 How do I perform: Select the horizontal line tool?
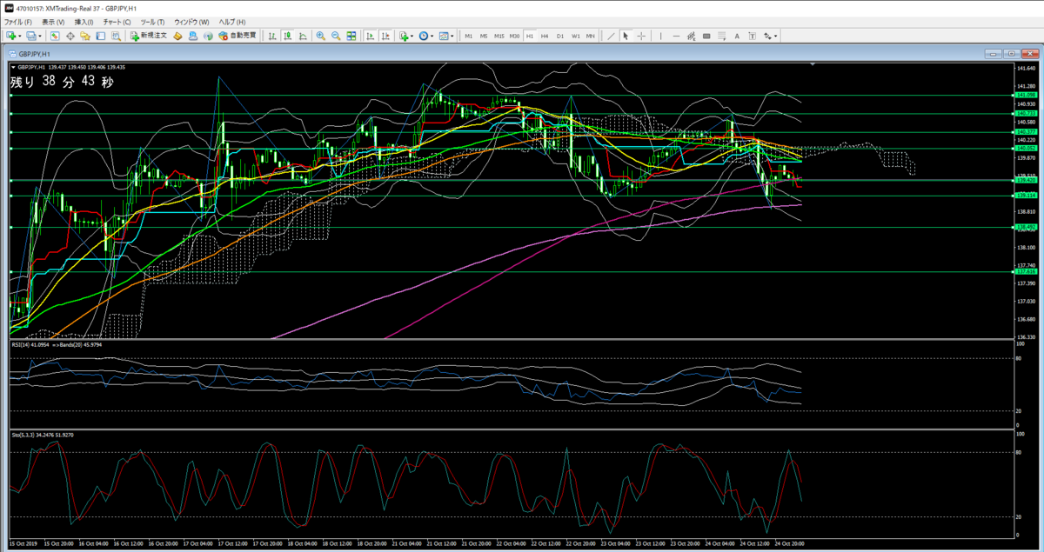pyautogui.click(x=676, y=36)
